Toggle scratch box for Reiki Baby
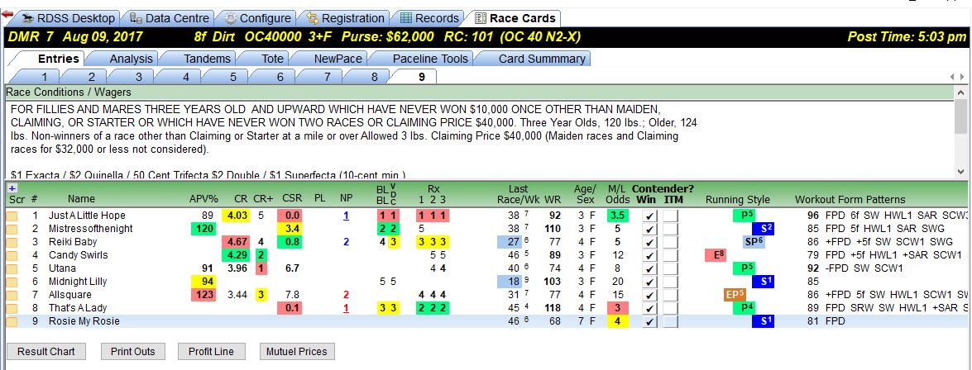The width and height of the screenshot is (972, 370). tap(12, 242)
